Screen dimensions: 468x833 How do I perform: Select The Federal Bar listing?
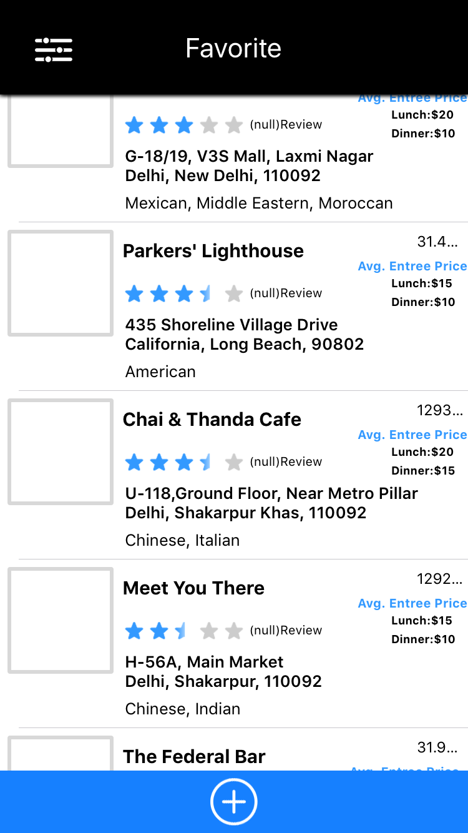(194, 756)
